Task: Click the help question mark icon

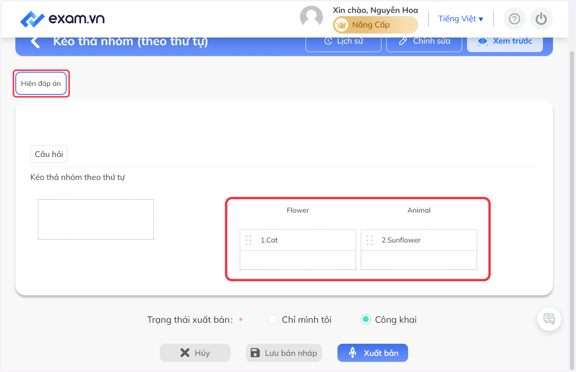Action: (514, 19)
